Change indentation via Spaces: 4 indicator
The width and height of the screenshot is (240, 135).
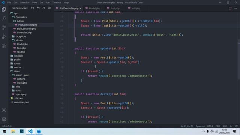(200, 126)
